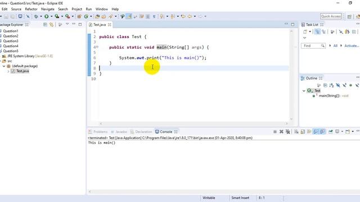Click Previous Annotation icon in toolbar
The height and width of the screenshot is (202, 360).
[173, 16]
